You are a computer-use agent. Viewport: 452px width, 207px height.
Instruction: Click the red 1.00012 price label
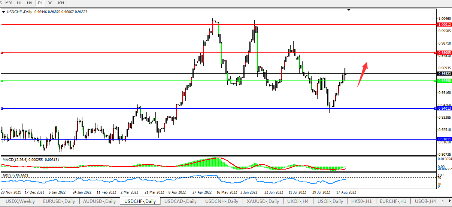[x=444, y=24]
